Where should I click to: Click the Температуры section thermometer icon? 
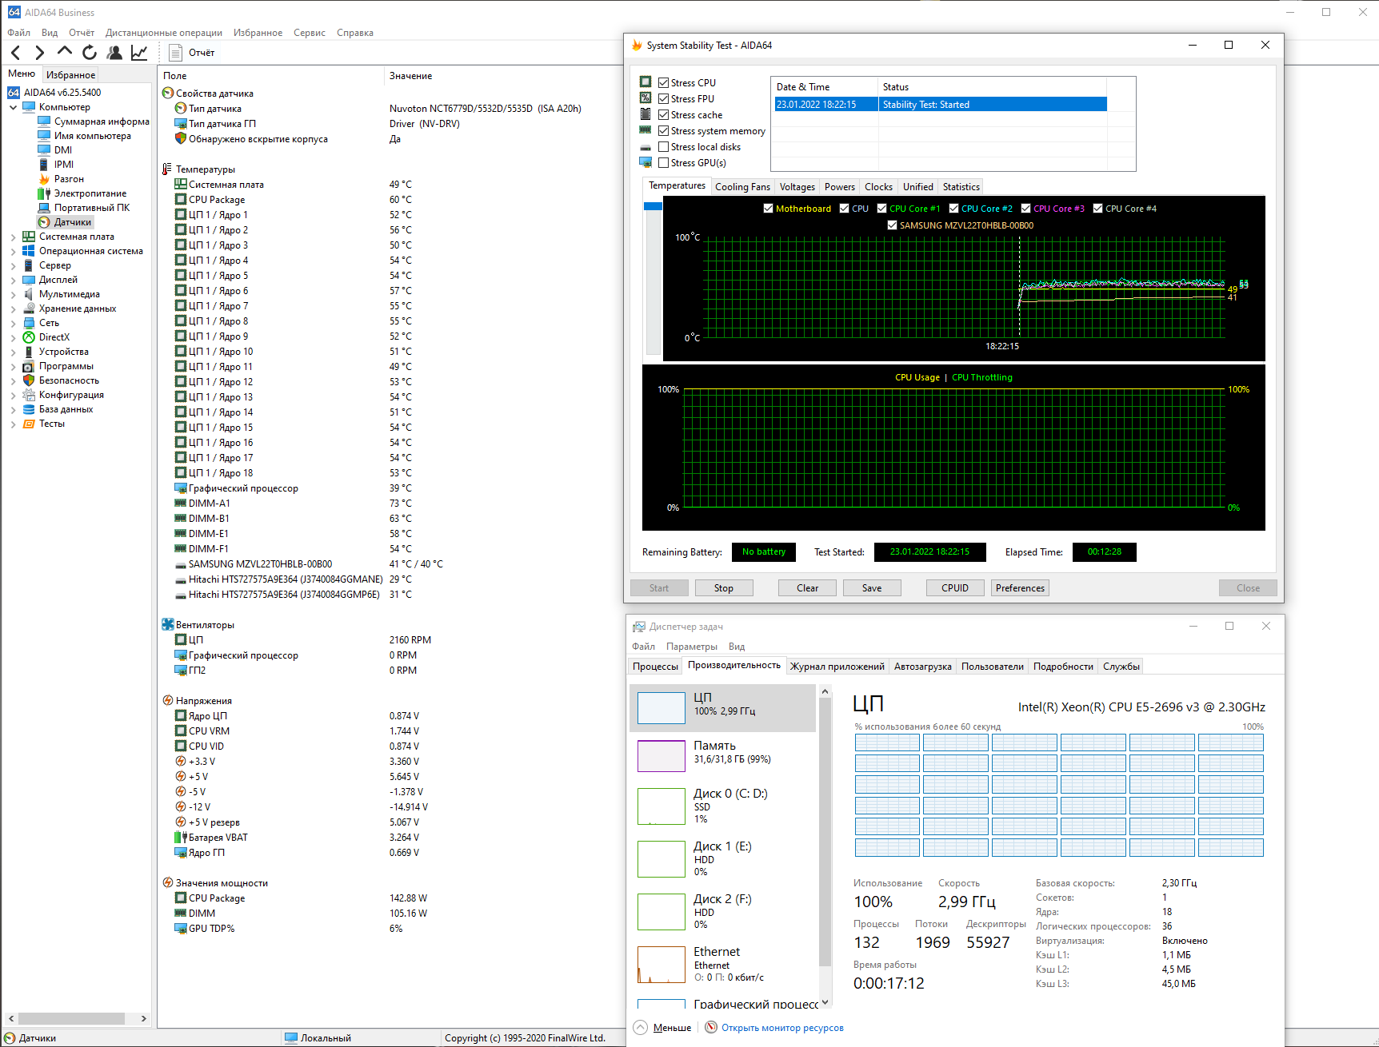(x=167, y=169)
